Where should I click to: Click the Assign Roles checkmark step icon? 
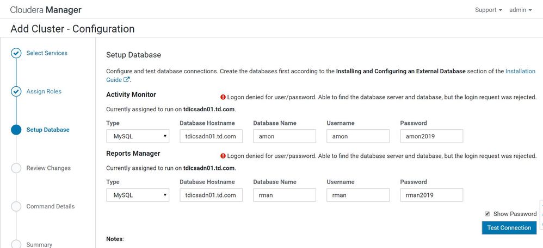click(16, 92)
